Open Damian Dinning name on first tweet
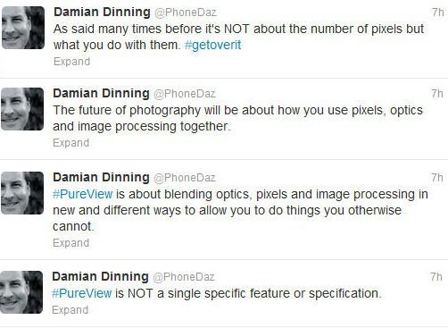Image resolution: width=448 pixels, height=328 pixels. coord(102,13)
